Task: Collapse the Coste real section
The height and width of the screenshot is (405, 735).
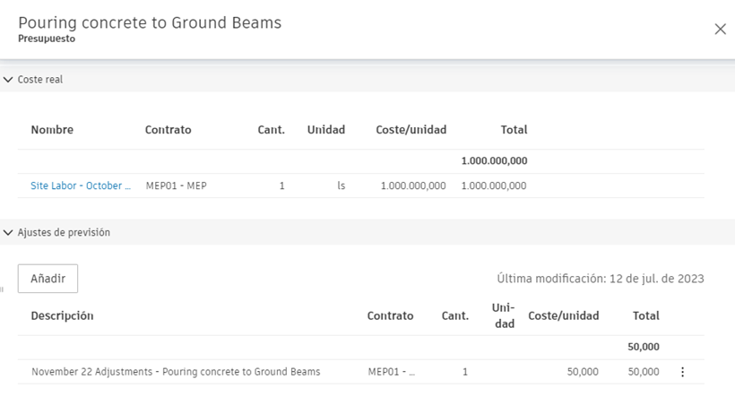Action: click(9, 80)
